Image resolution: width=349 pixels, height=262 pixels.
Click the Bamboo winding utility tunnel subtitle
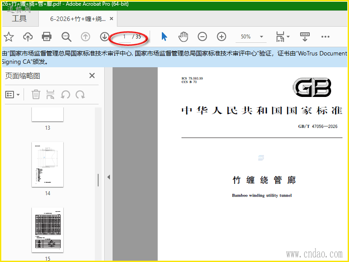tap(262, 195)
